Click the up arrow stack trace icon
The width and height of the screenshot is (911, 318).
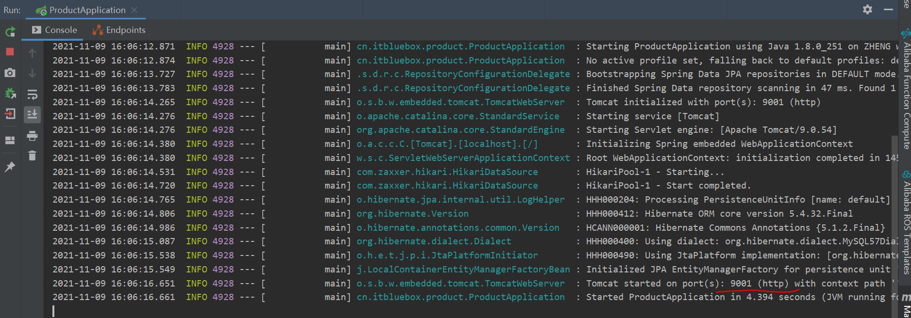[32, 53]
